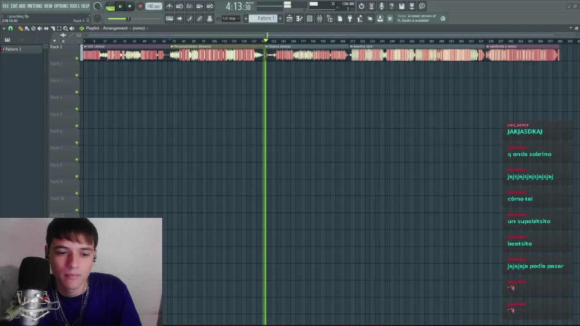
Task: Open the PATTERNS menu
Action: coord(35,6)
